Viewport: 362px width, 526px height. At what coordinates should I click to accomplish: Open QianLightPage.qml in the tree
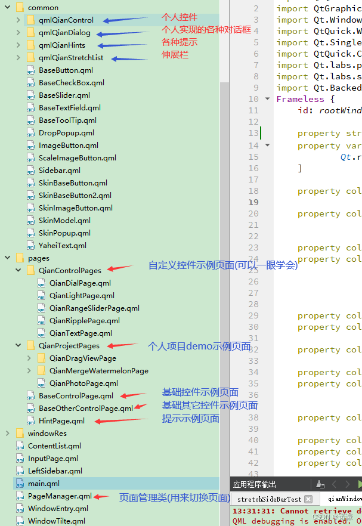point(82,296)
